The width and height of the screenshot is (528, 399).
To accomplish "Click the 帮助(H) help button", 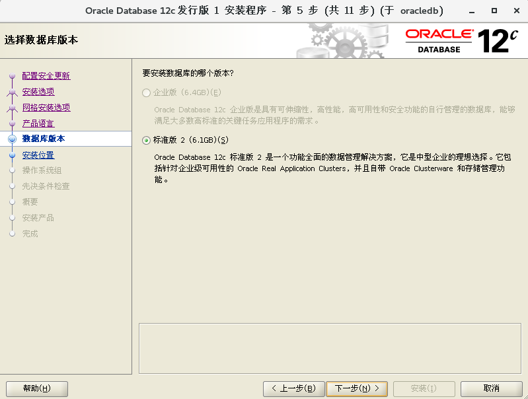I will click(x=37, y=388).
